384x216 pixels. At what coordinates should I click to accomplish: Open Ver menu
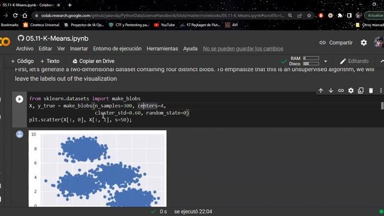[61, 49]
